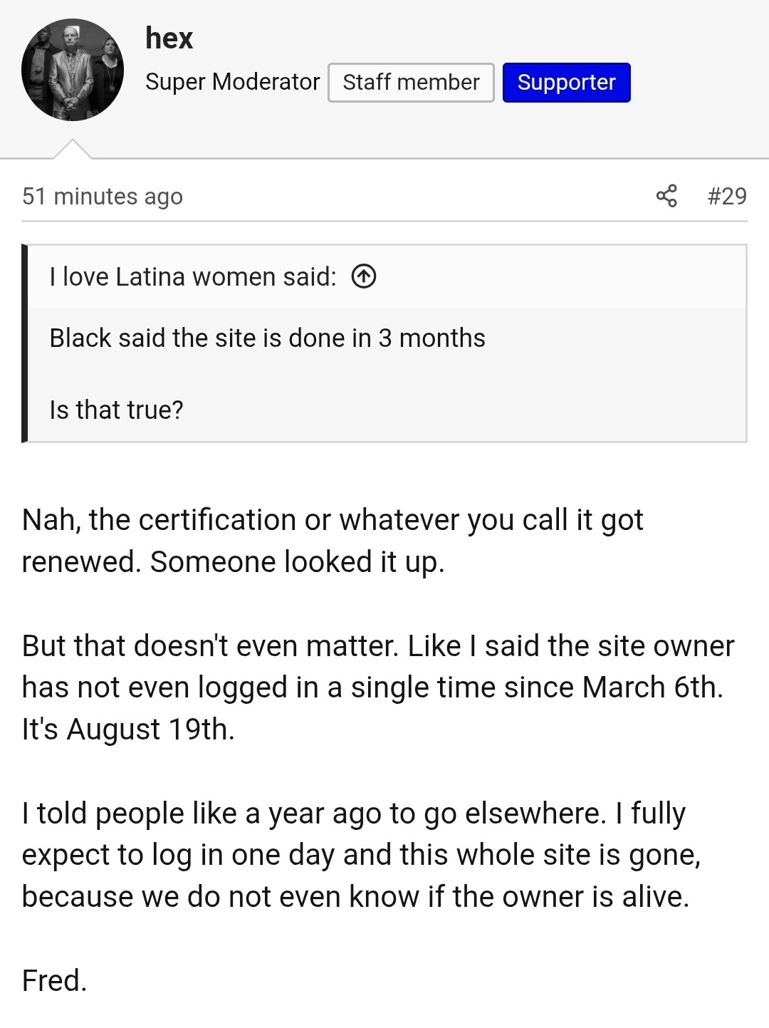769x1028 pixels.
Task: Click the dark left border of quote block
Action: (x=25, y=343)
